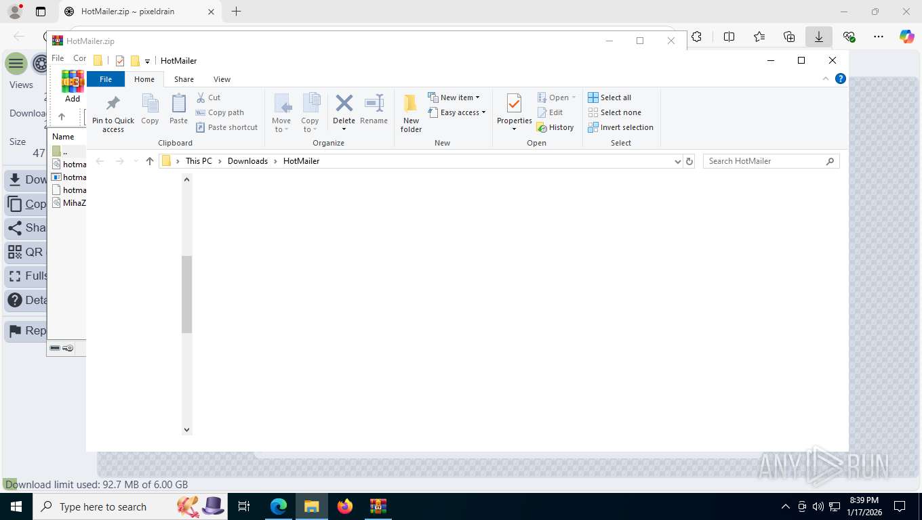This screenshot has height=520, width=922.
Task: Create a New folder
Action: 411,113
